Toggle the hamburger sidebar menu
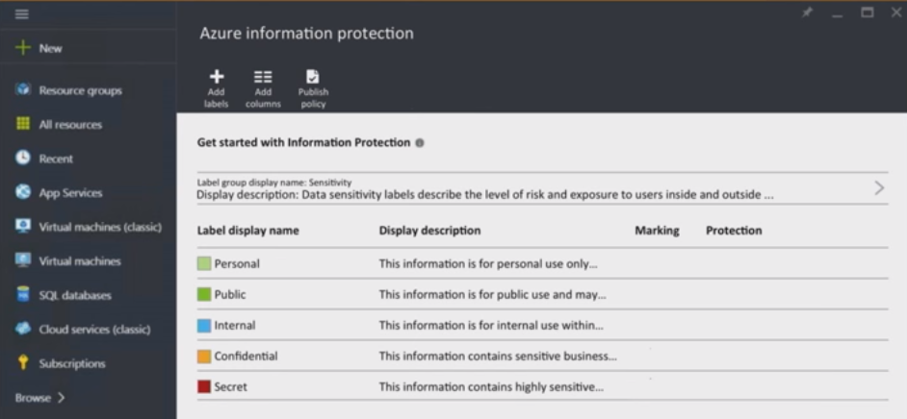The height and width of the screenshot is (419, 907). pos(22,14)
